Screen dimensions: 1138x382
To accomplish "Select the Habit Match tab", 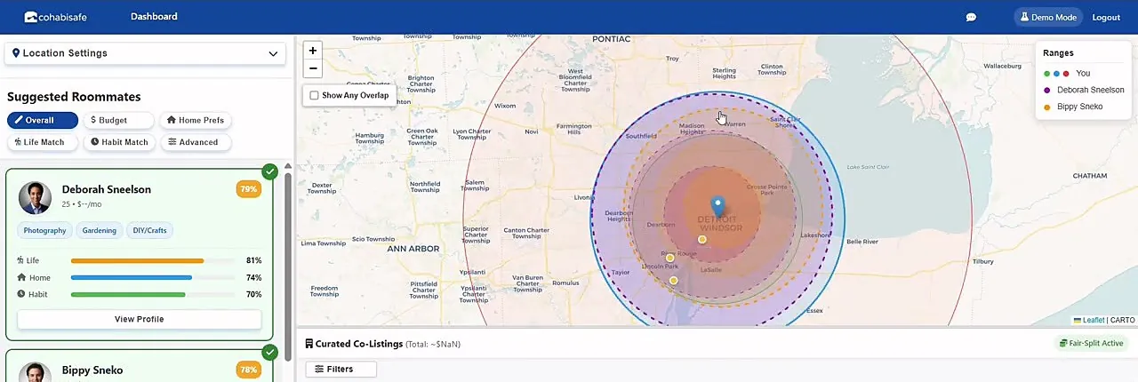I will pos(119,142).
